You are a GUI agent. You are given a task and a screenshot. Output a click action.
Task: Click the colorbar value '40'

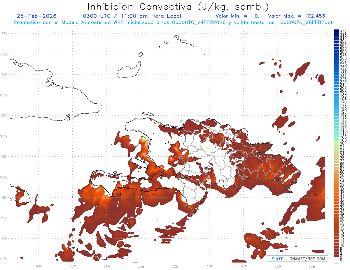[342, 202]
